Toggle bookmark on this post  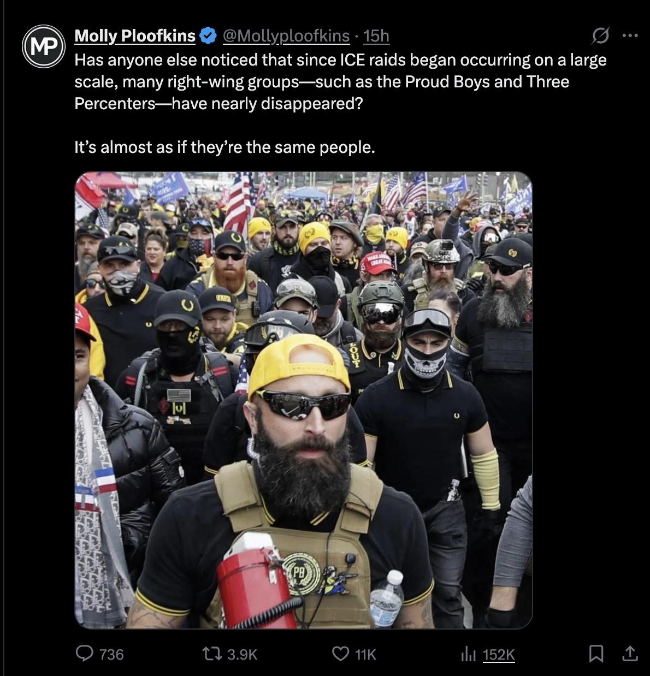coord(598,655)
